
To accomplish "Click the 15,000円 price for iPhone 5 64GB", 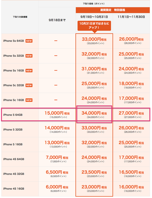I will coord(57,115).
